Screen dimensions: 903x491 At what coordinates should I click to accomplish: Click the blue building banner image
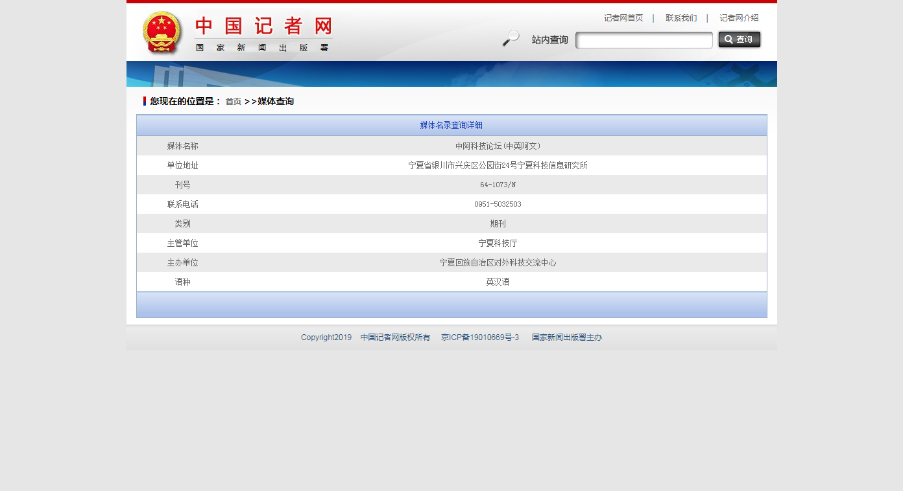click(451, 74)
